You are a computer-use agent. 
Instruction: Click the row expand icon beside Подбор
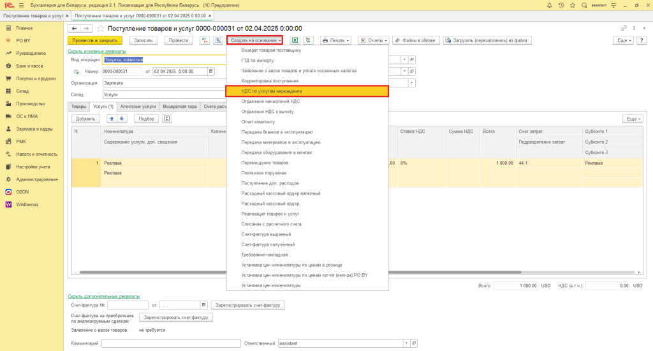point(167,119)
